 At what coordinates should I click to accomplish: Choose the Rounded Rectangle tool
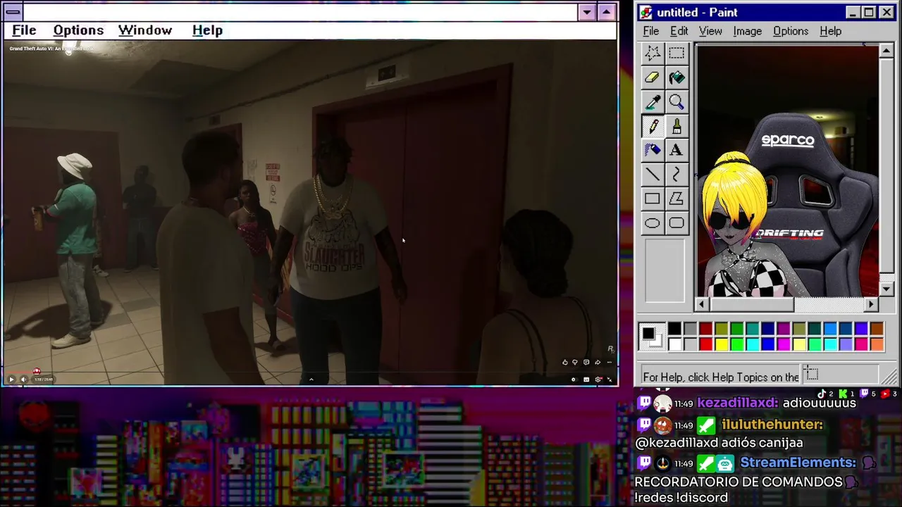tap(676, 223)
